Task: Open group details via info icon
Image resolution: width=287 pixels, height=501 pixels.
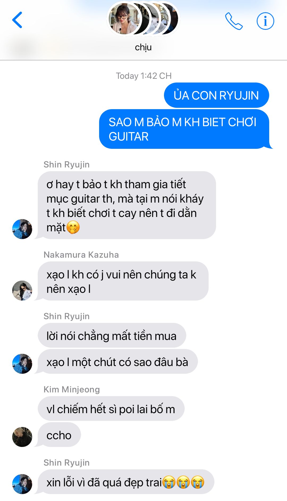Action: 265,21
